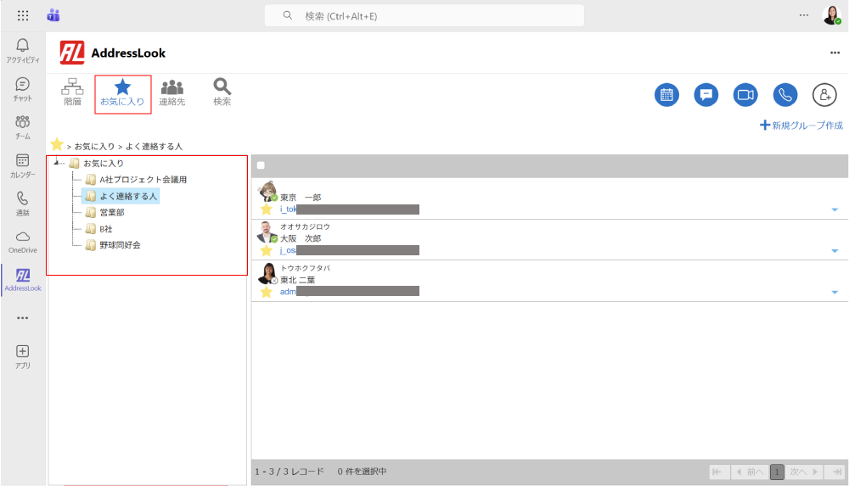Select the お気に入り favorites tab
849x486 pixels.
click(x=123, y=92)
